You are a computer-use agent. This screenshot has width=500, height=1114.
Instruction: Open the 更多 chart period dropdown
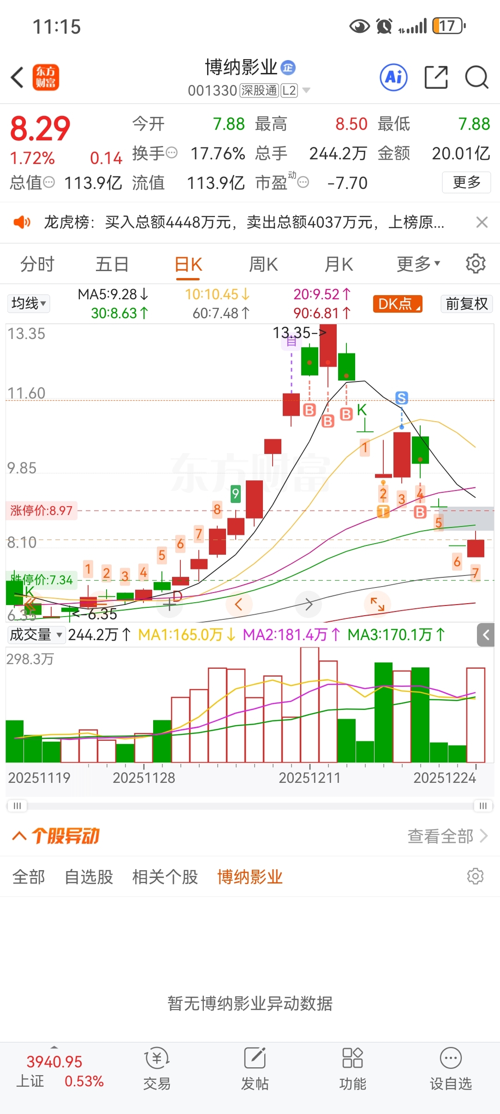(418, 264)
